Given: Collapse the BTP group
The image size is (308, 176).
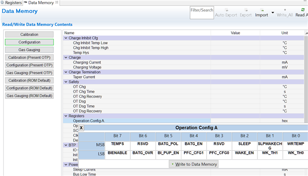Looking at the screenshot, I should click(x=66, y=145).
